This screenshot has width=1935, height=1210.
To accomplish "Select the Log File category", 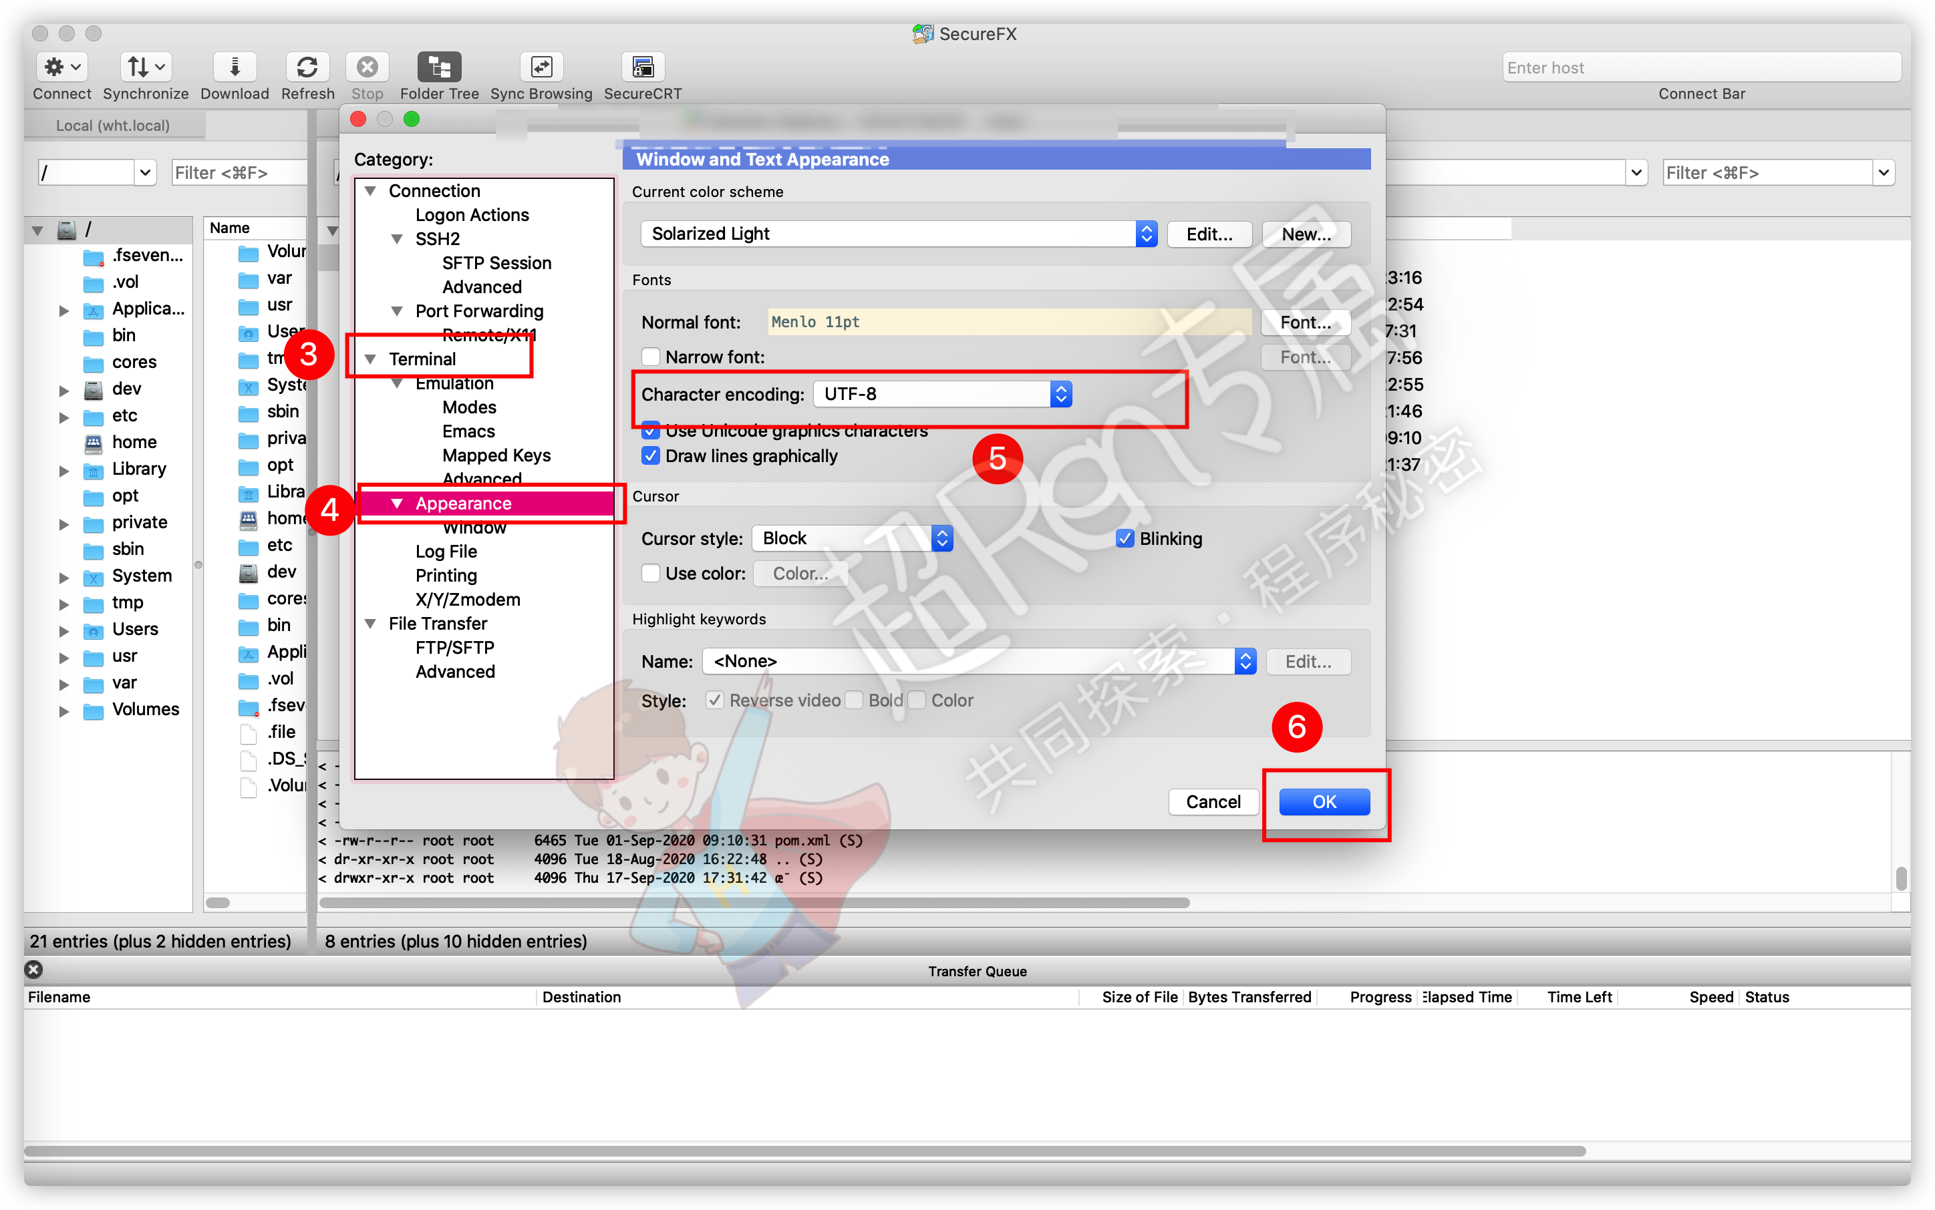I will [446, 552].
